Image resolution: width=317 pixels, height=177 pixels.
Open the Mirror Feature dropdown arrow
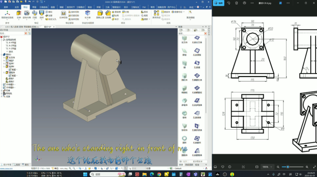click(184, 12)
